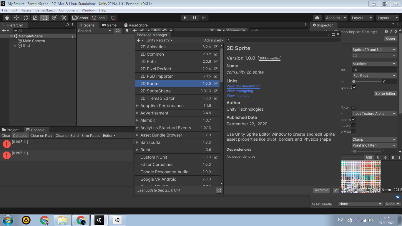Expand the Adaptive Performance package
This screenshot has height=226, width=402.
click(x=137, y=106)
